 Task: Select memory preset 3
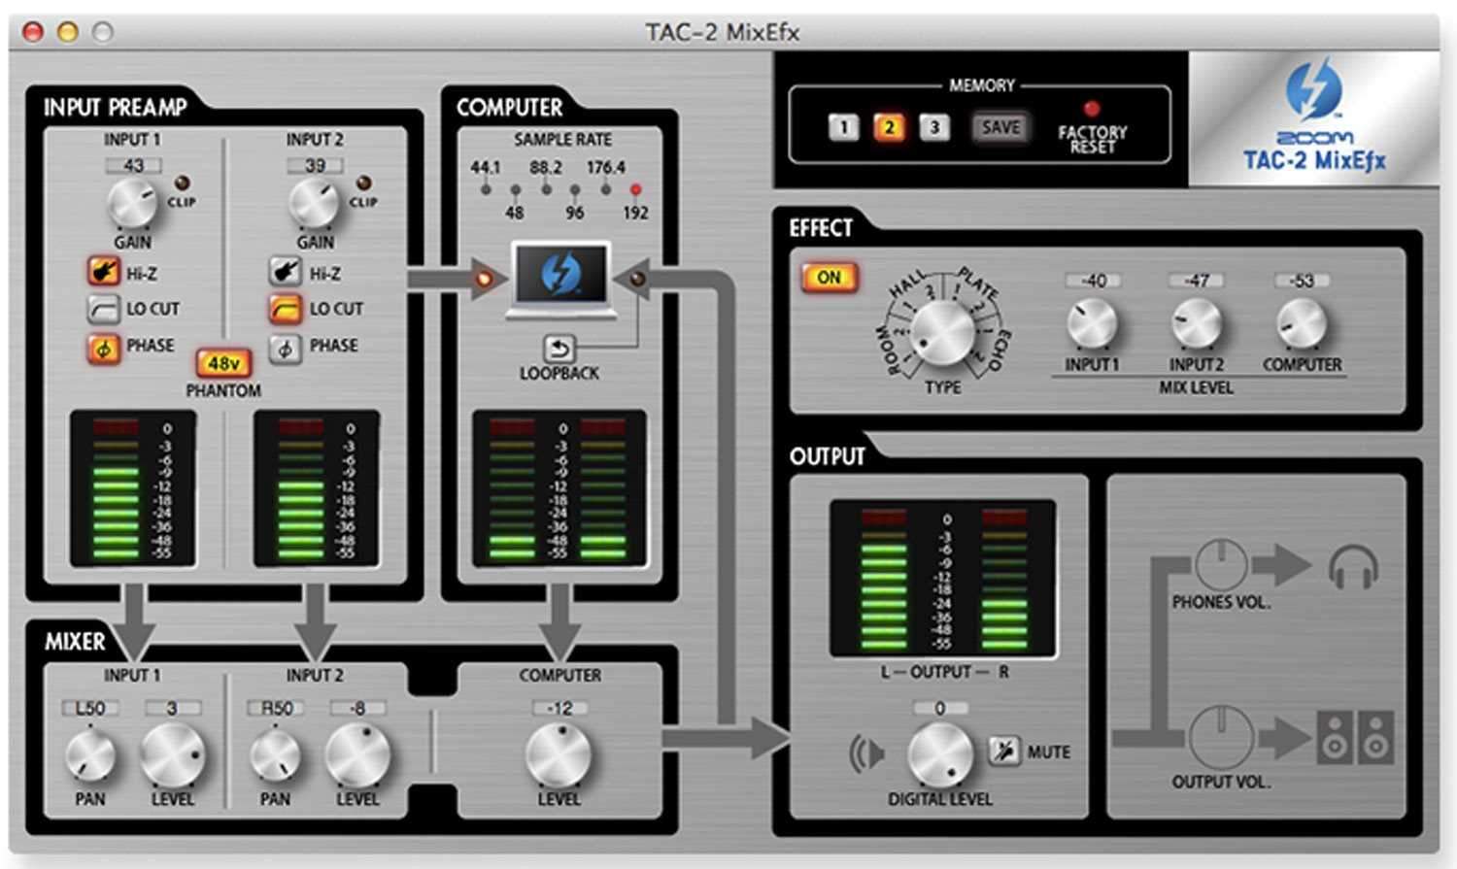(x=934, y=127)
